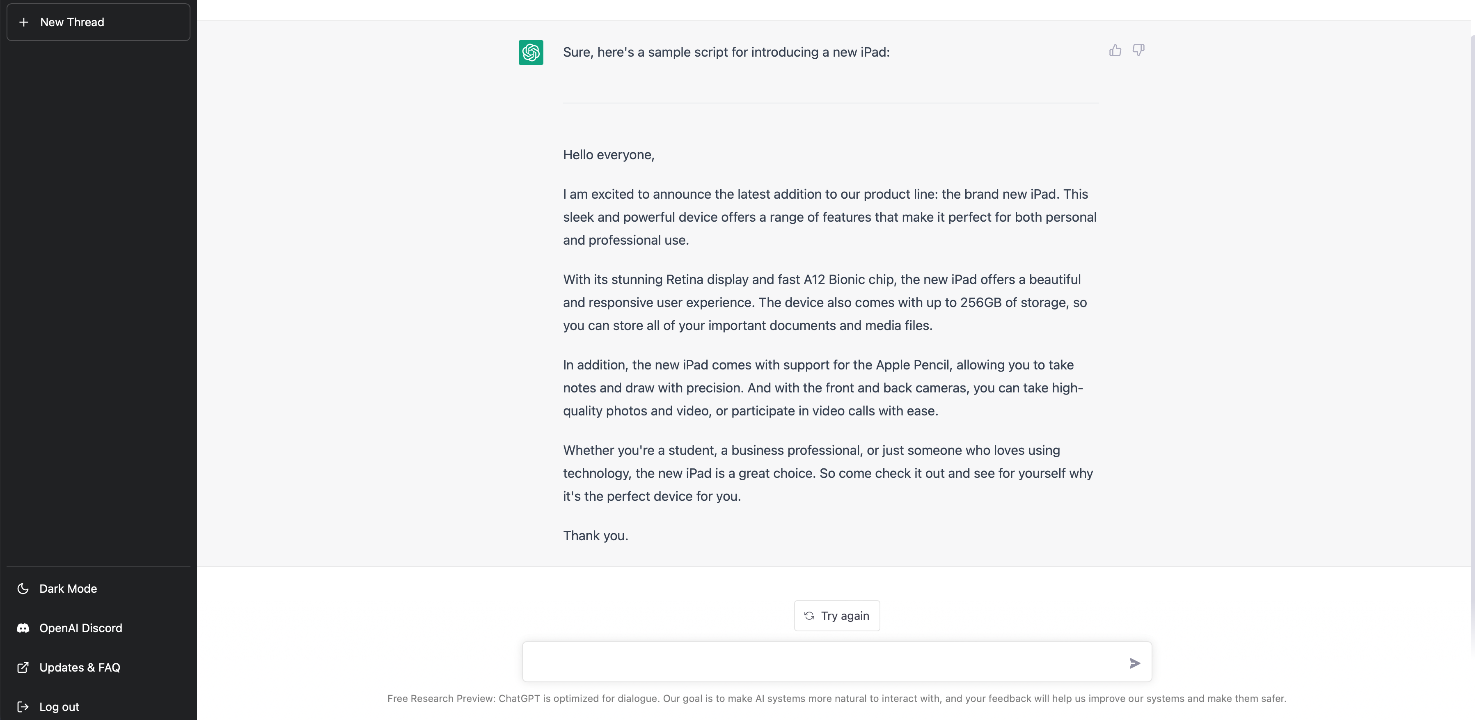The height and width of the screenshot is (720, 1475).
Task: Click the log out arrow icon
Action: pos(23,706)
